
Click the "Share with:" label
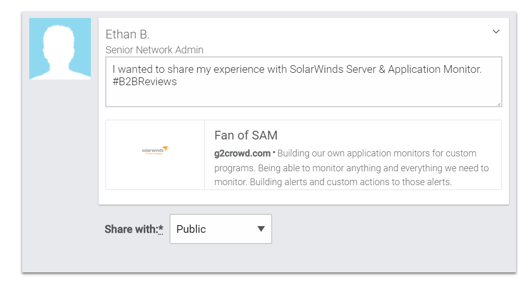click(130, 229)
